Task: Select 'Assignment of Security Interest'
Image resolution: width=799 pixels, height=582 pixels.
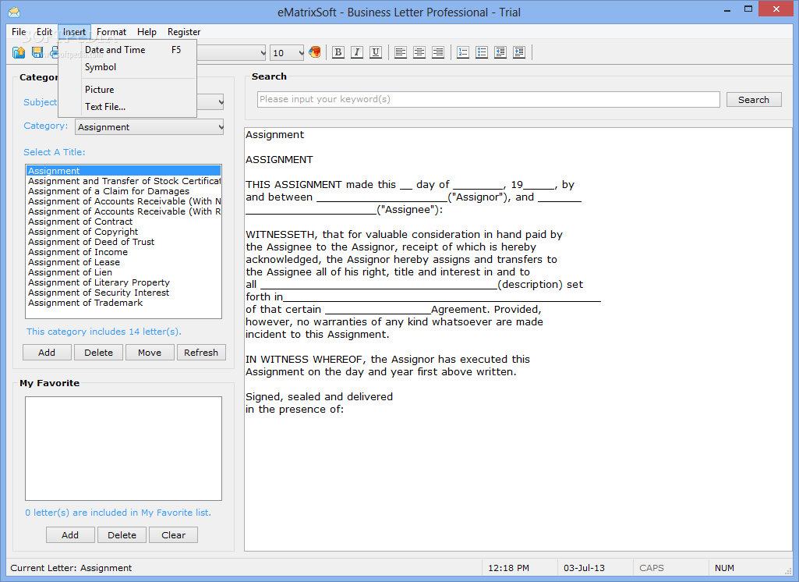Action: click(x=124, y=293)
